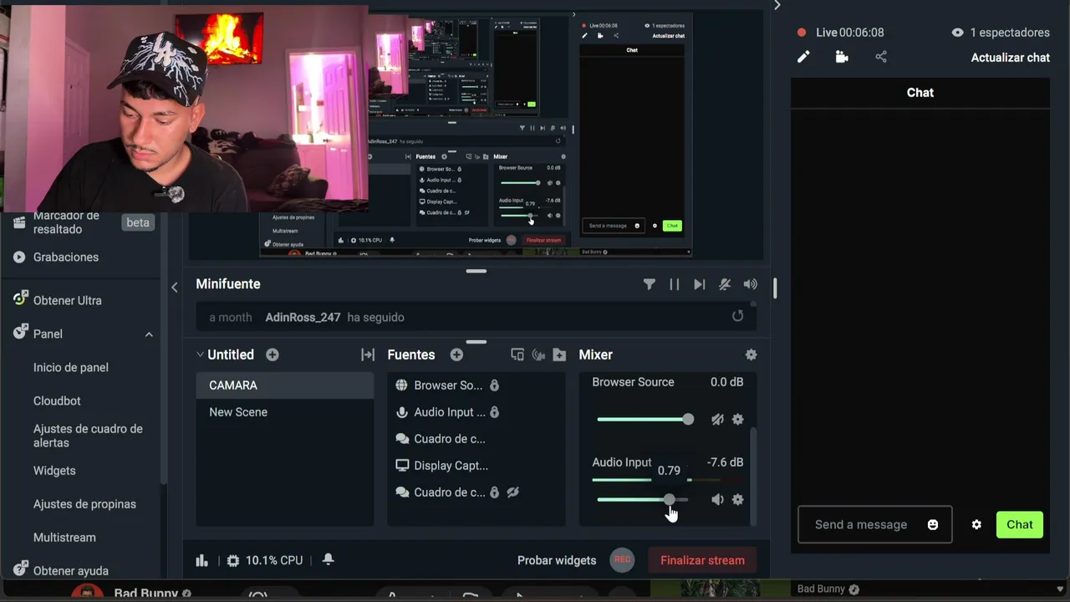Toggle lock on the hidden Cuadro de c... source
Image resolution: width=1070 pixels, height=602 pixels.
pyautogui.click(x=494, y=492)
